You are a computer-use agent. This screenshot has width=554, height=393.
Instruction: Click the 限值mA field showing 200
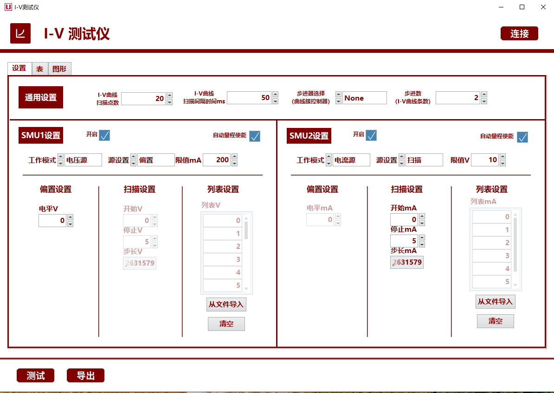click(217, 160)
